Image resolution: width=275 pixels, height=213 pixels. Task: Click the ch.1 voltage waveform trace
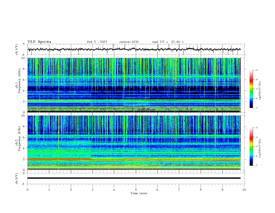click(x=134, y=49)
